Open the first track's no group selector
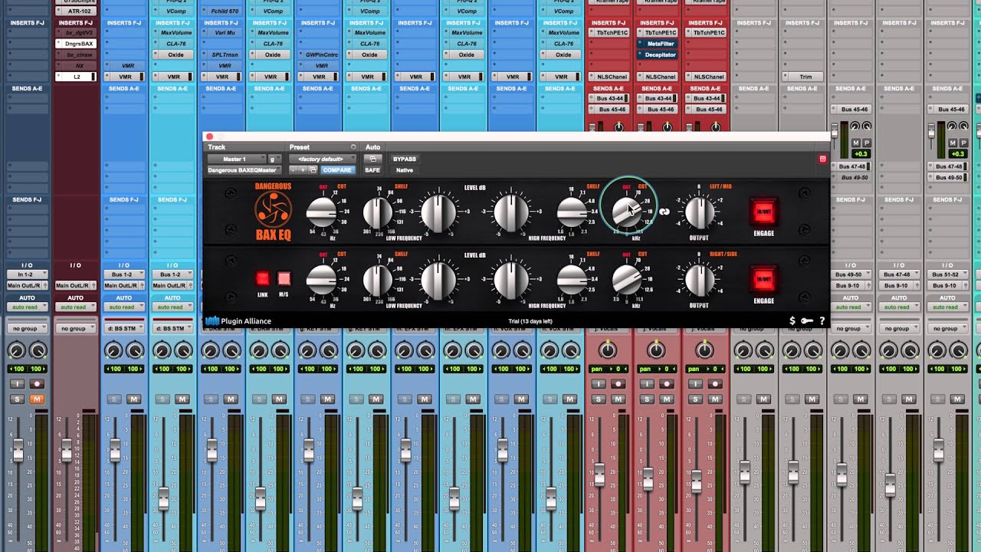This screenshot has width=981, height=552. 27,328
